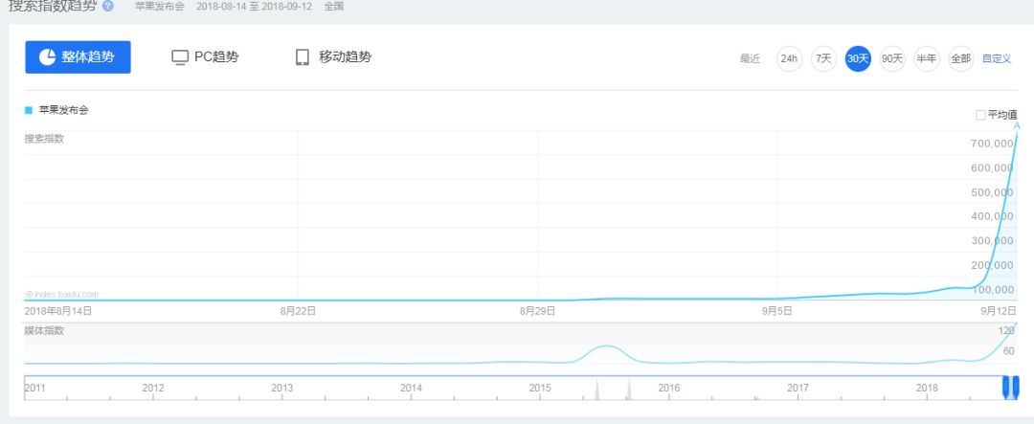Switch to the PC趋势 tab
Screen dimensions: 1034x424
[x=205, y=57]
